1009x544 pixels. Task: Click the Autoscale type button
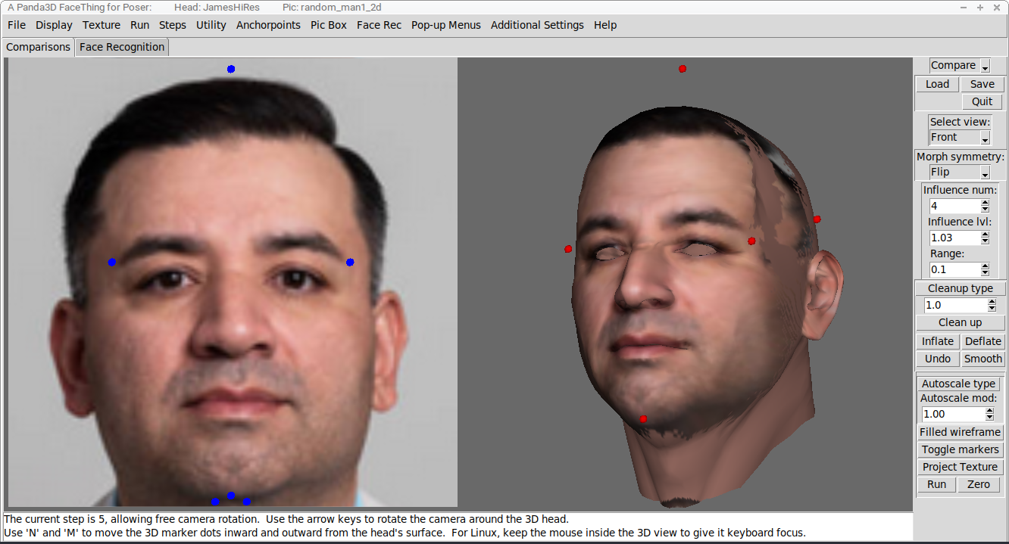[x=959, y=384]
